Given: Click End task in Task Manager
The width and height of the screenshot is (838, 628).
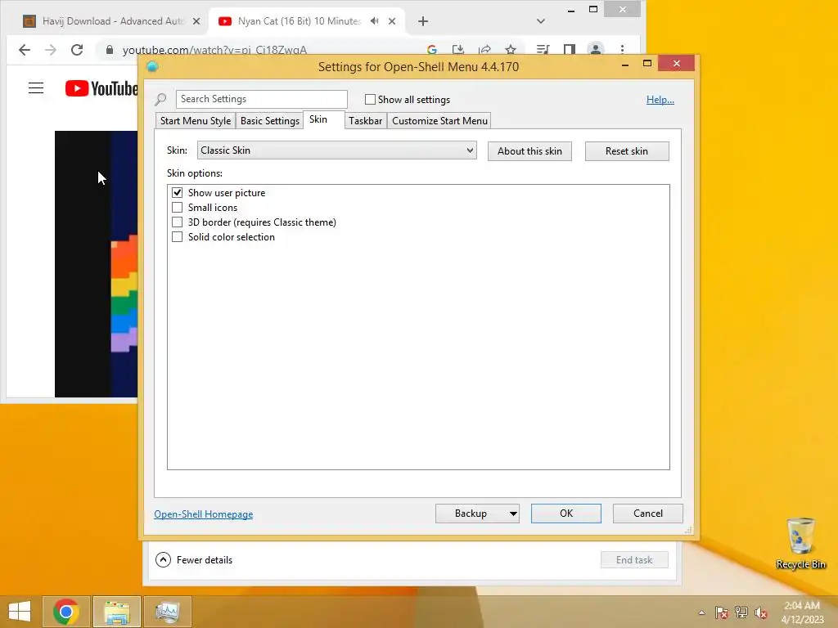Looking at the screenshot, I should pyautogui.click(x=634, y=559).
